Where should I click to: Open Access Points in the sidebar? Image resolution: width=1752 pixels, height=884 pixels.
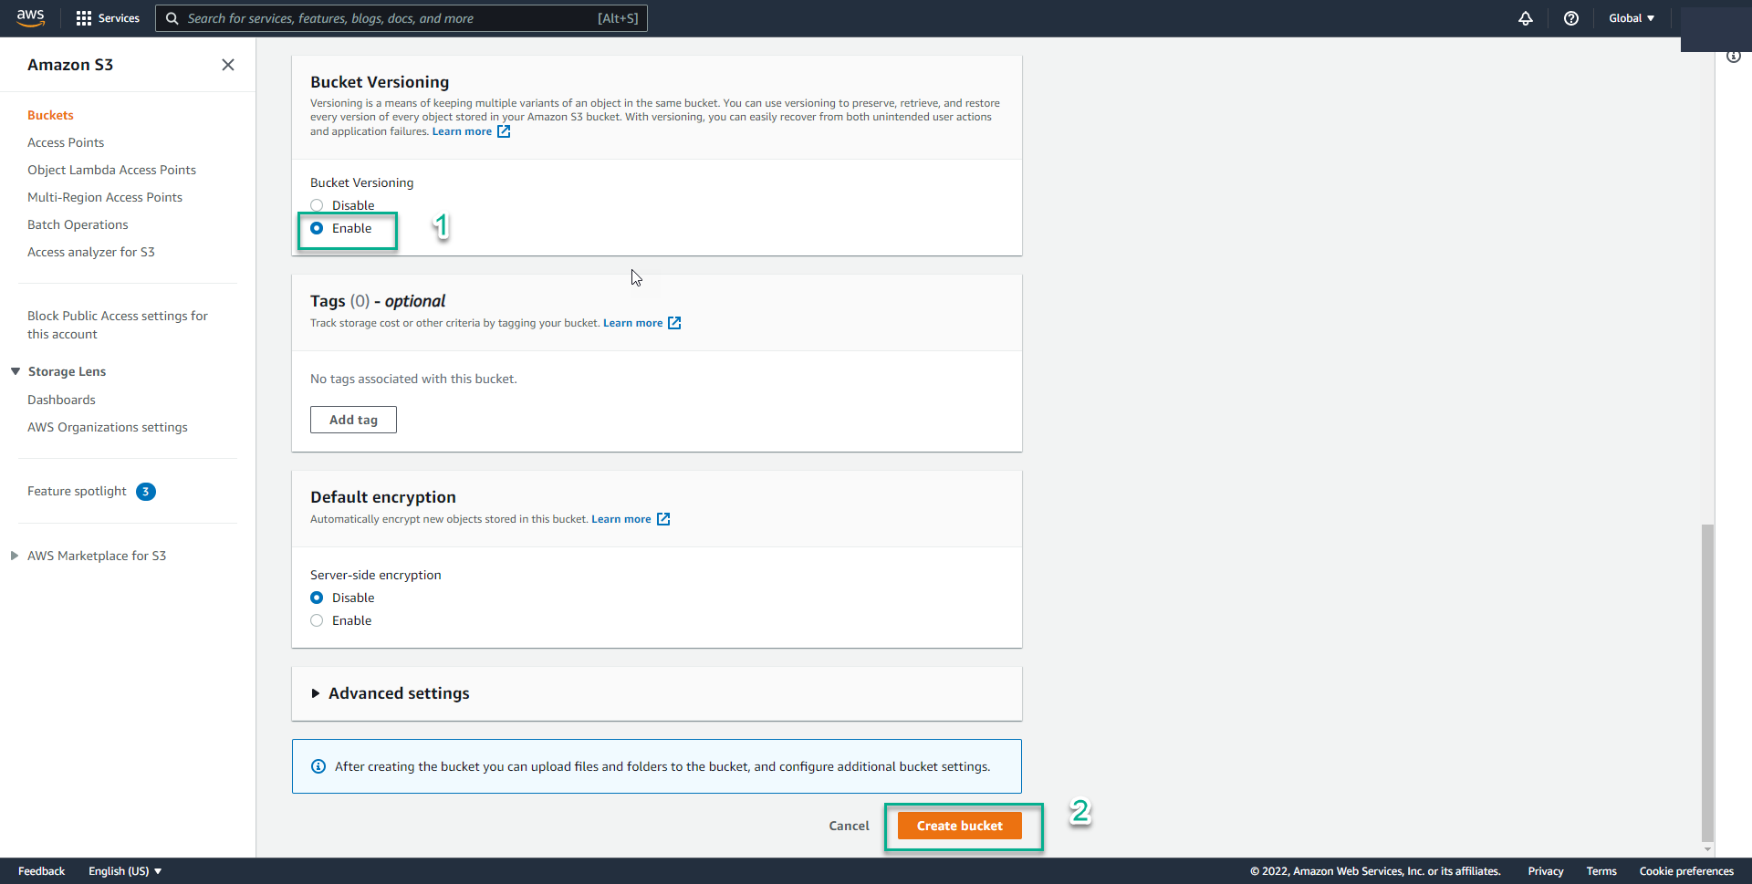(66, 142)
